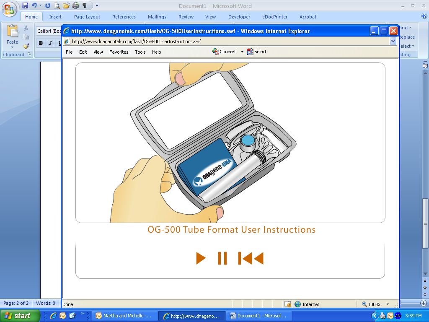Save the Word document via quick access
Viewport: 429px width, 322px height.
pyautogui.click(x=25, y=5)
